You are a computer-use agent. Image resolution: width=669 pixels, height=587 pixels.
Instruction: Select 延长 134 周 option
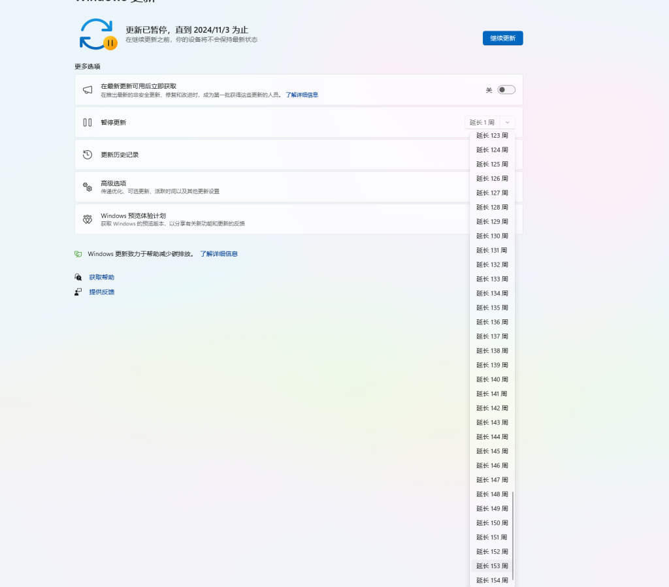tap(492, 293)
